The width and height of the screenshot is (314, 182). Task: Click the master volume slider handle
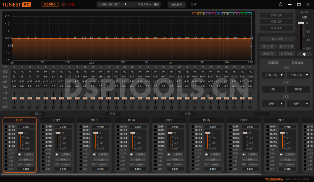point(301,23)
